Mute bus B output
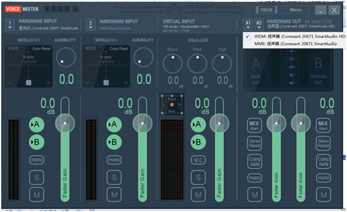The width and height of the screenshot is (347, 212). (323, 195)
